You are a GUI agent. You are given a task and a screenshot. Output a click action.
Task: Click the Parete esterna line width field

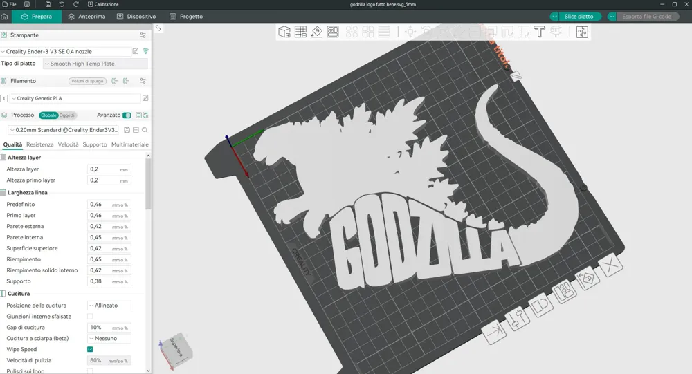click(109, 226)
